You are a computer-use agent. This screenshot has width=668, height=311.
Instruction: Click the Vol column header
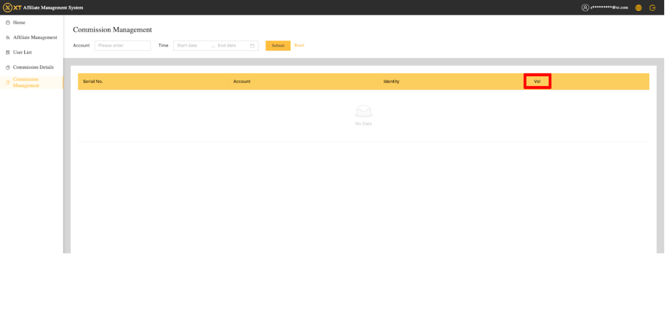point(537,82)
